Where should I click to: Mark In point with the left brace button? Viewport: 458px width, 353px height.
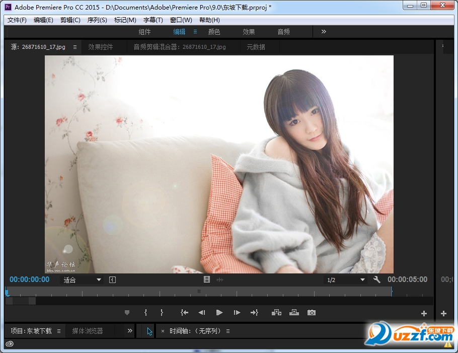click(145, 313)
